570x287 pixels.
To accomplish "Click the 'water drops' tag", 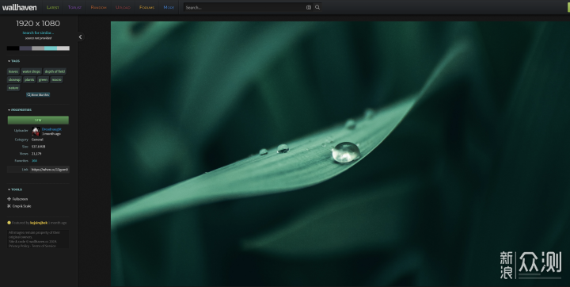I will pyautogui.click(x=32, y=71).
